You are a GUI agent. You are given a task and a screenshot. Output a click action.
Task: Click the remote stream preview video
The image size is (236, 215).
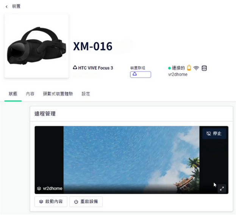pyautogui.click(x=131, y=159)
